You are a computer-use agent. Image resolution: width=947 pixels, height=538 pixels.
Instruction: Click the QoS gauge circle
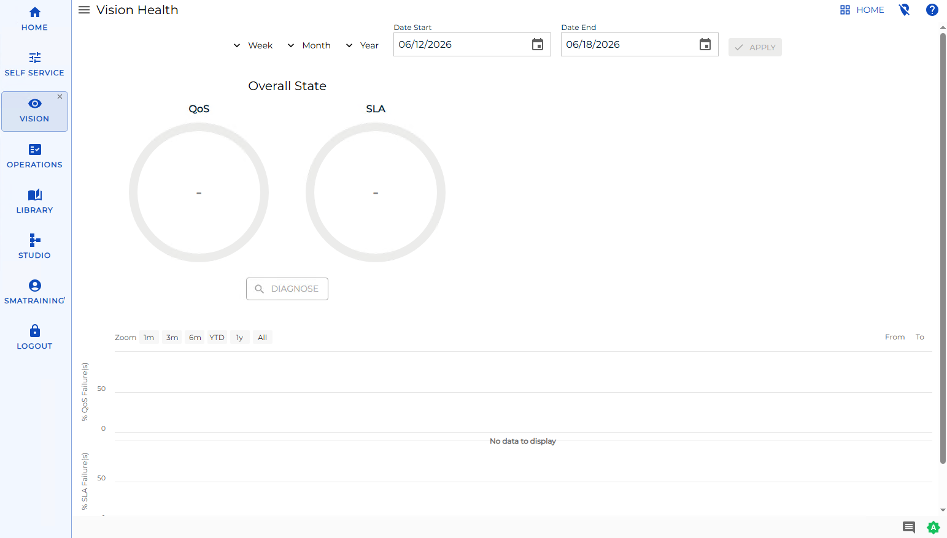(x=199, y=192)
